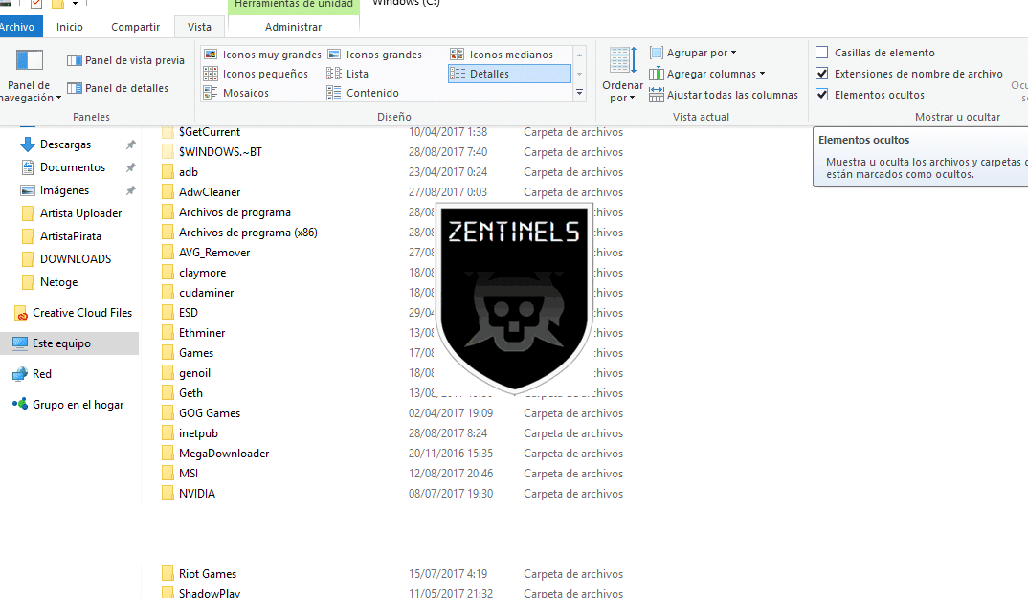Click the Games folder icon
This screenshot has height=598, width=1028.
[168, 353]
